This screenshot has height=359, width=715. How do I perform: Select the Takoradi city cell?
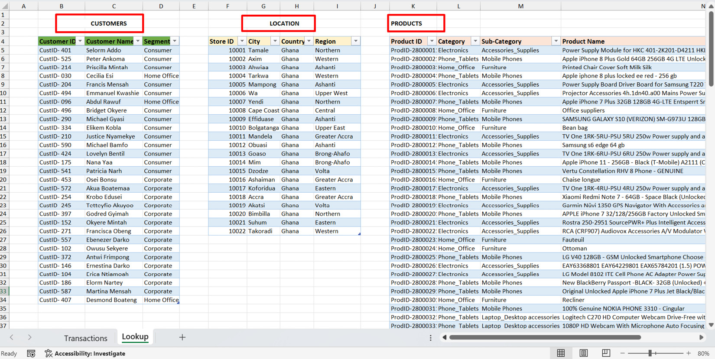263,231
